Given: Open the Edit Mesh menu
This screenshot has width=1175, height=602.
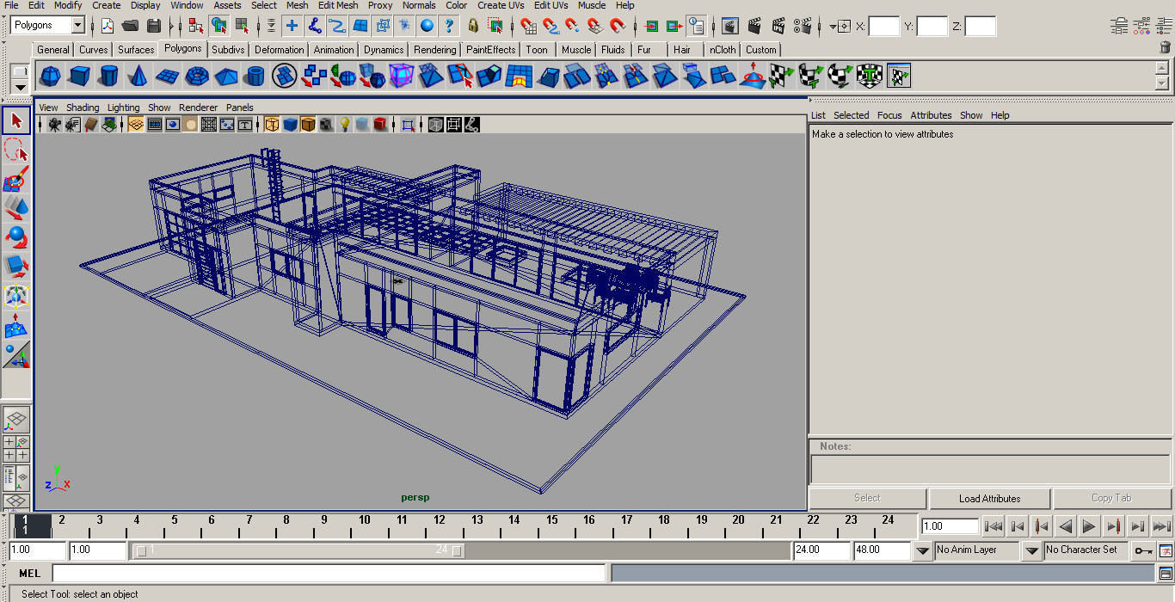Looking at the screenshot, I should [x=338, y=5].
